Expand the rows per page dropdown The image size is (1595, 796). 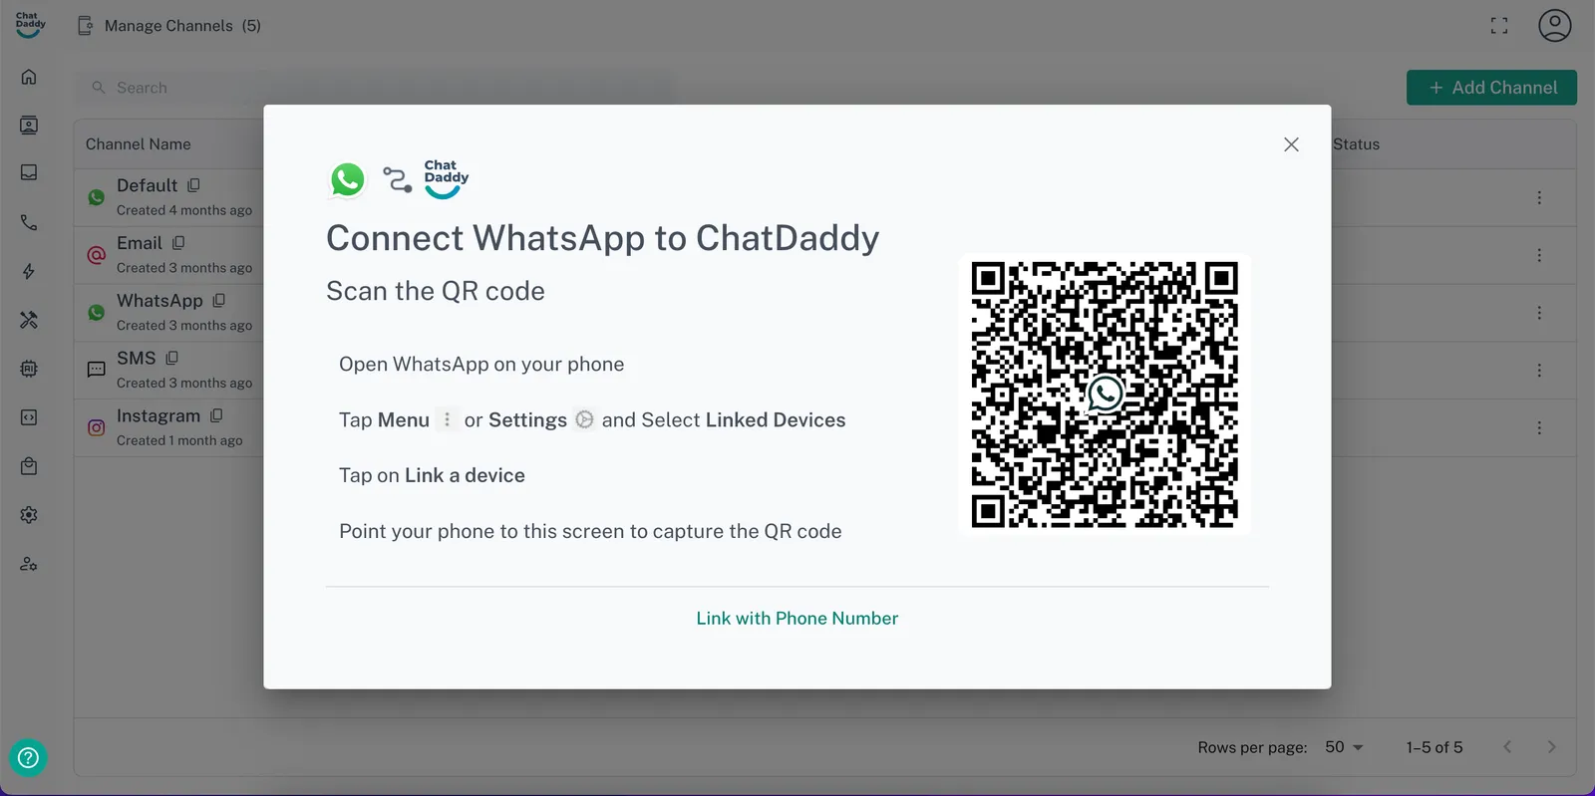click(x=1344, y=747)
